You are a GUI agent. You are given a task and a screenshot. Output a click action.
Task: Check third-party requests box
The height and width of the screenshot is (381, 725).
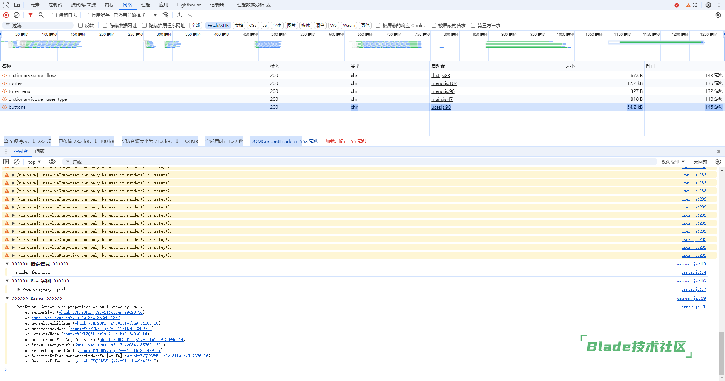pos(473,25)
